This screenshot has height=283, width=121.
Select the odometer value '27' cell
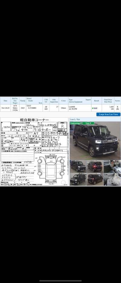click(x=54, y=108)
